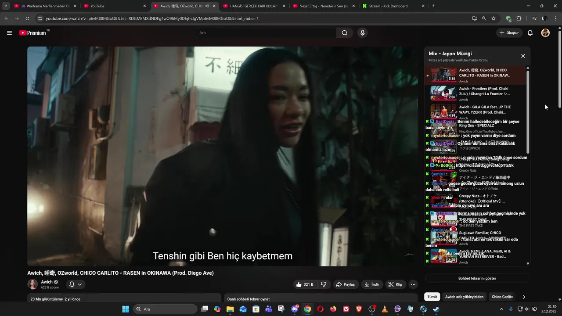Open the YouTube guide hamburger menu
This screenshot has height=316, width=562.
[9, 33]
